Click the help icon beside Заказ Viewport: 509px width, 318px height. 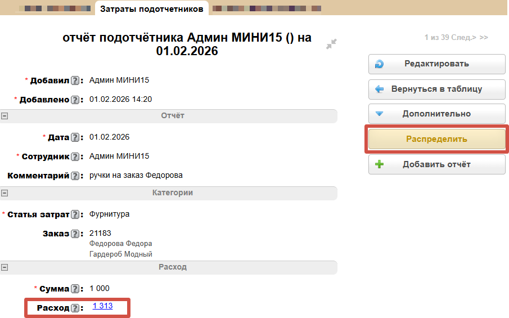click(x=75, y=234)
